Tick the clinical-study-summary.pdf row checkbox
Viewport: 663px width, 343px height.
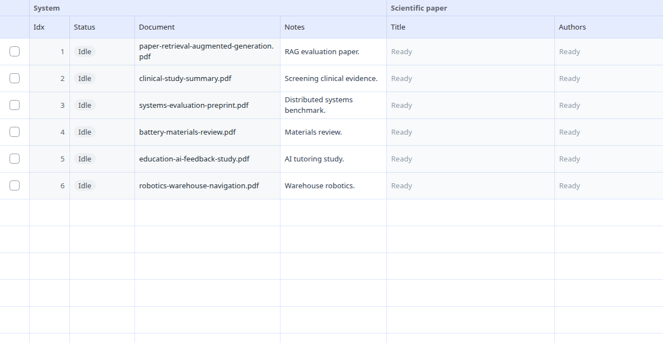point(15,78)
